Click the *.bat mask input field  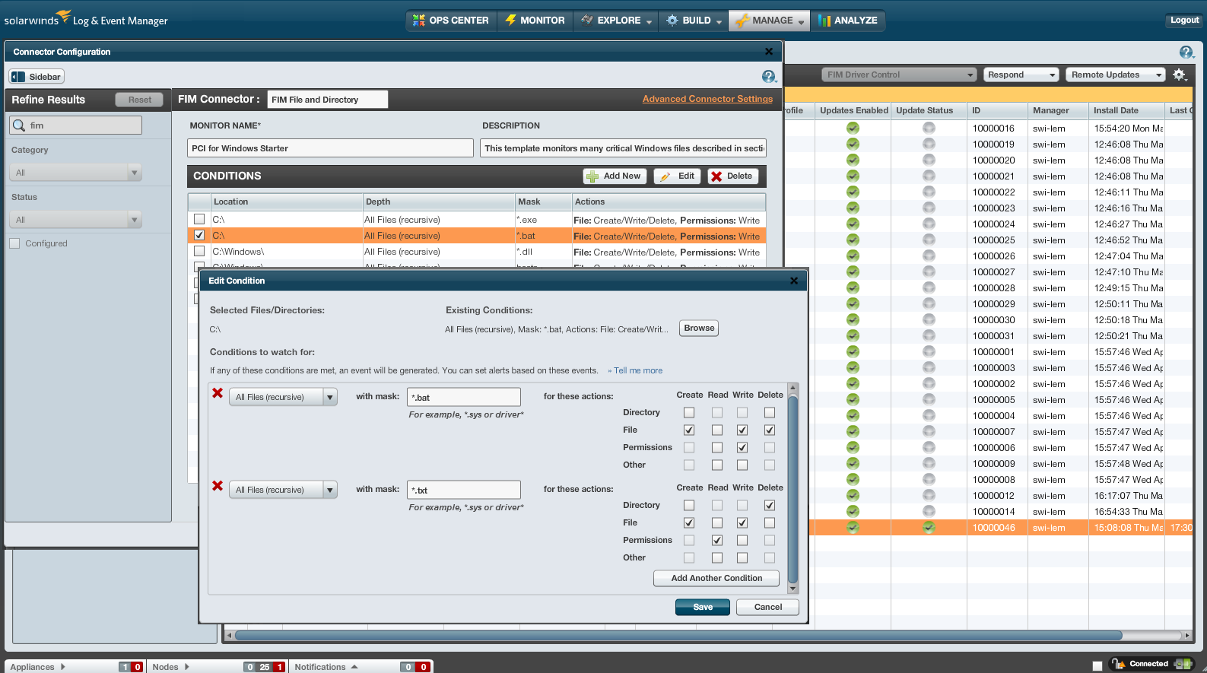click(464, 397)
